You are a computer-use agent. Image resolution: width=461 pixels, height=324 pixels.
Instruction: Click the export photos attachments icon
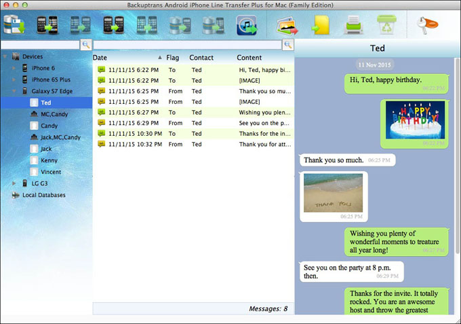pos(287,26)
